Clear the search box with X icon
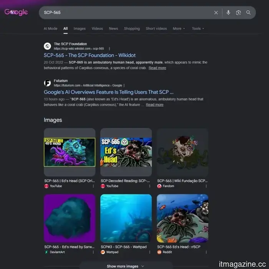This screenshot has height=269, width=269. pyautogui.click(x=216, y=13)
